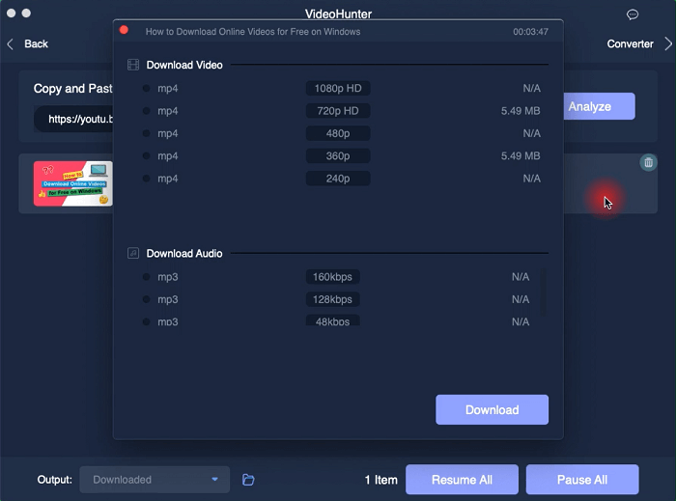Select mp4 720p HD radio option

tap(146, 111)
